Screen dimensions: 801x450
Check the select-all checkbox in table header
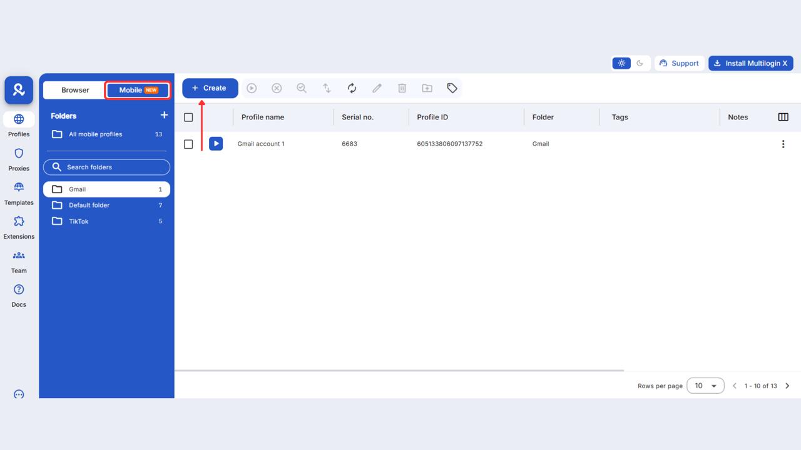point(188,117)
